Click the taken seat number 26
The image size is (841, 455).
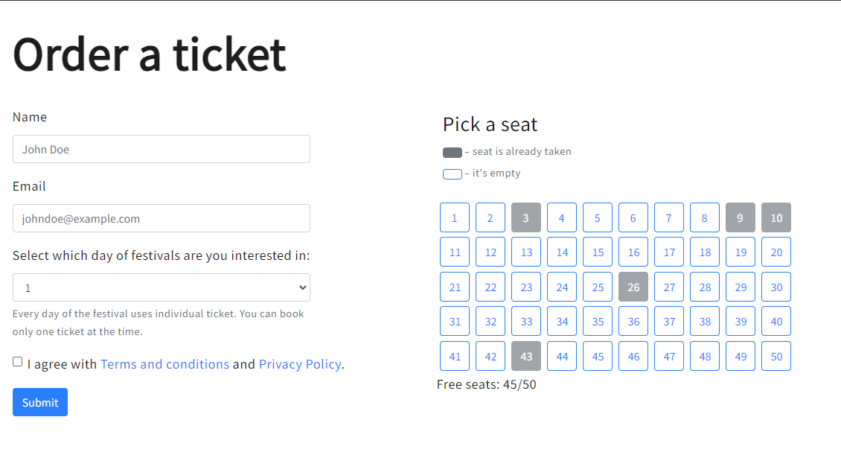coord(633,287)
